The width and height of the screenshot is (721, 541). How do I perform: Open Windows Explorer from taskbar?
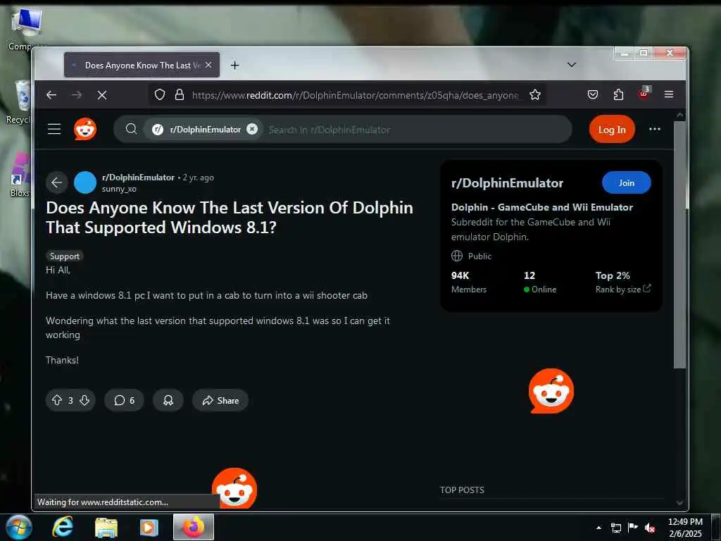pyautogui.click(x=106, y=528)
